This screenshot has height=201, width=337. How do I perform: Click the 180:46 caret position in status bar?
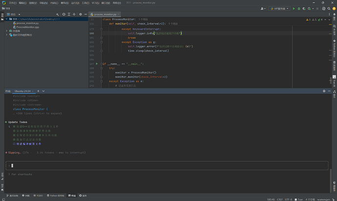click(271, 199)
